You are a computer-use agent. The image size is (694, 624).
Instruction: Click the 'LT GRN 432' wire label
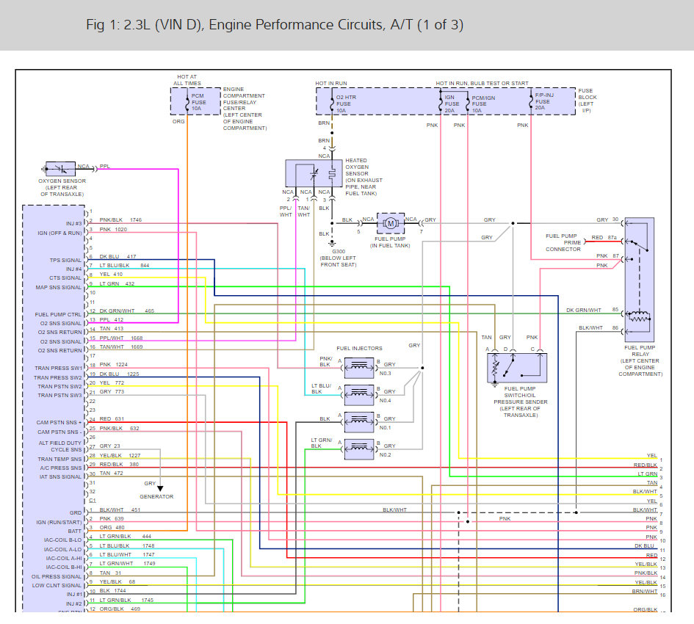(117, 283)
